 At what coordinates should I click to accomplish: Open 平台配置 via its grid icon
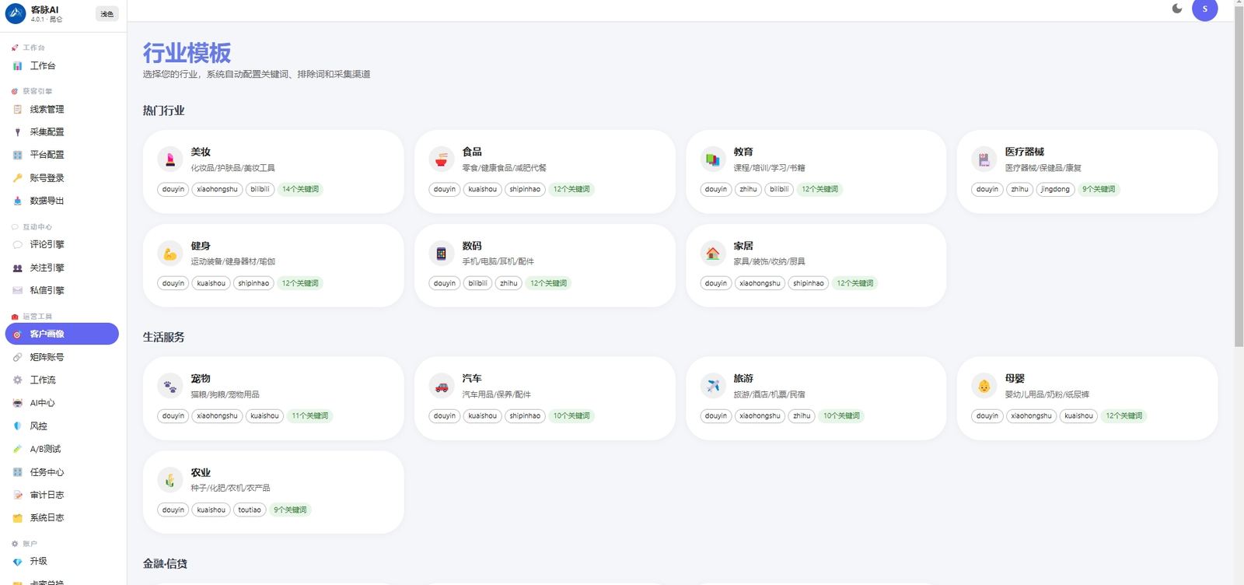coord(17,155)
